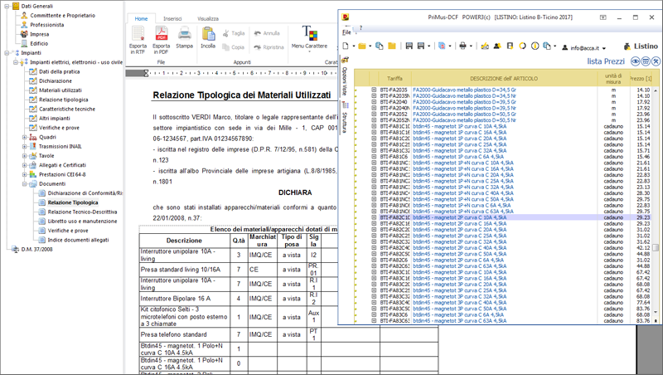Click the first save floppy icon in PriMus

point(409,46)
